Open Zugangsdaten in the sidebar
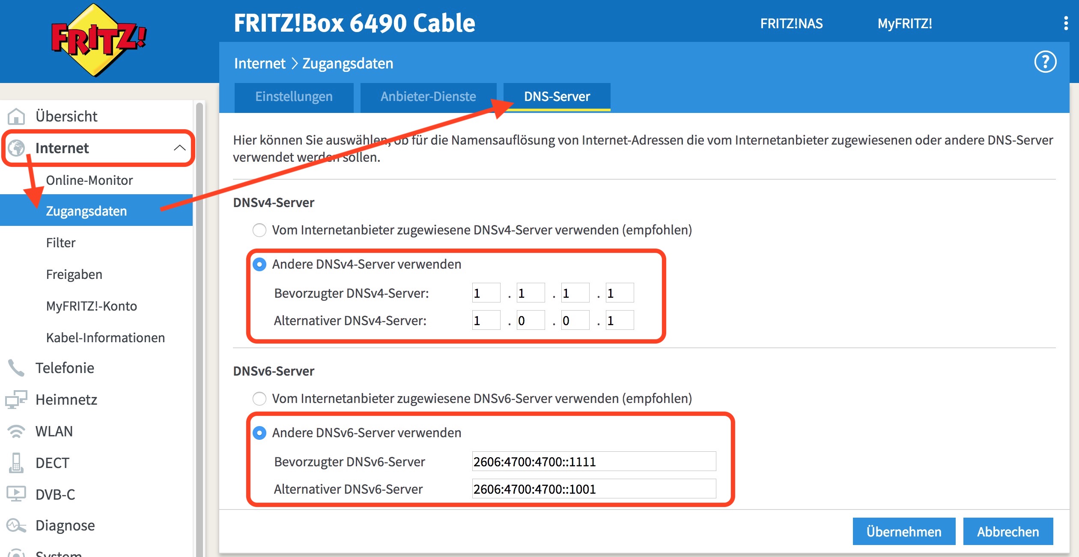Image resolution: width=1079 pixels, height=557 pixels. pos(96,210)
